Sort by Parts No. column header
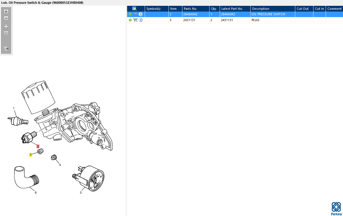The height and width of the screenshot is (216, 343). [196, 9]
